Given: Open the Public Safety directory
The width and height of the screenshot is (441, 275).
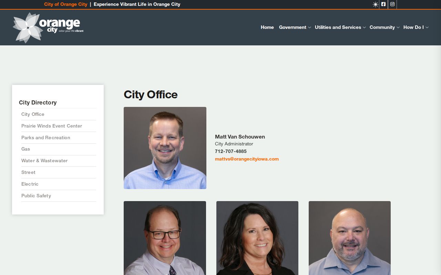Looking at the screenshot, I should [36, 196].
